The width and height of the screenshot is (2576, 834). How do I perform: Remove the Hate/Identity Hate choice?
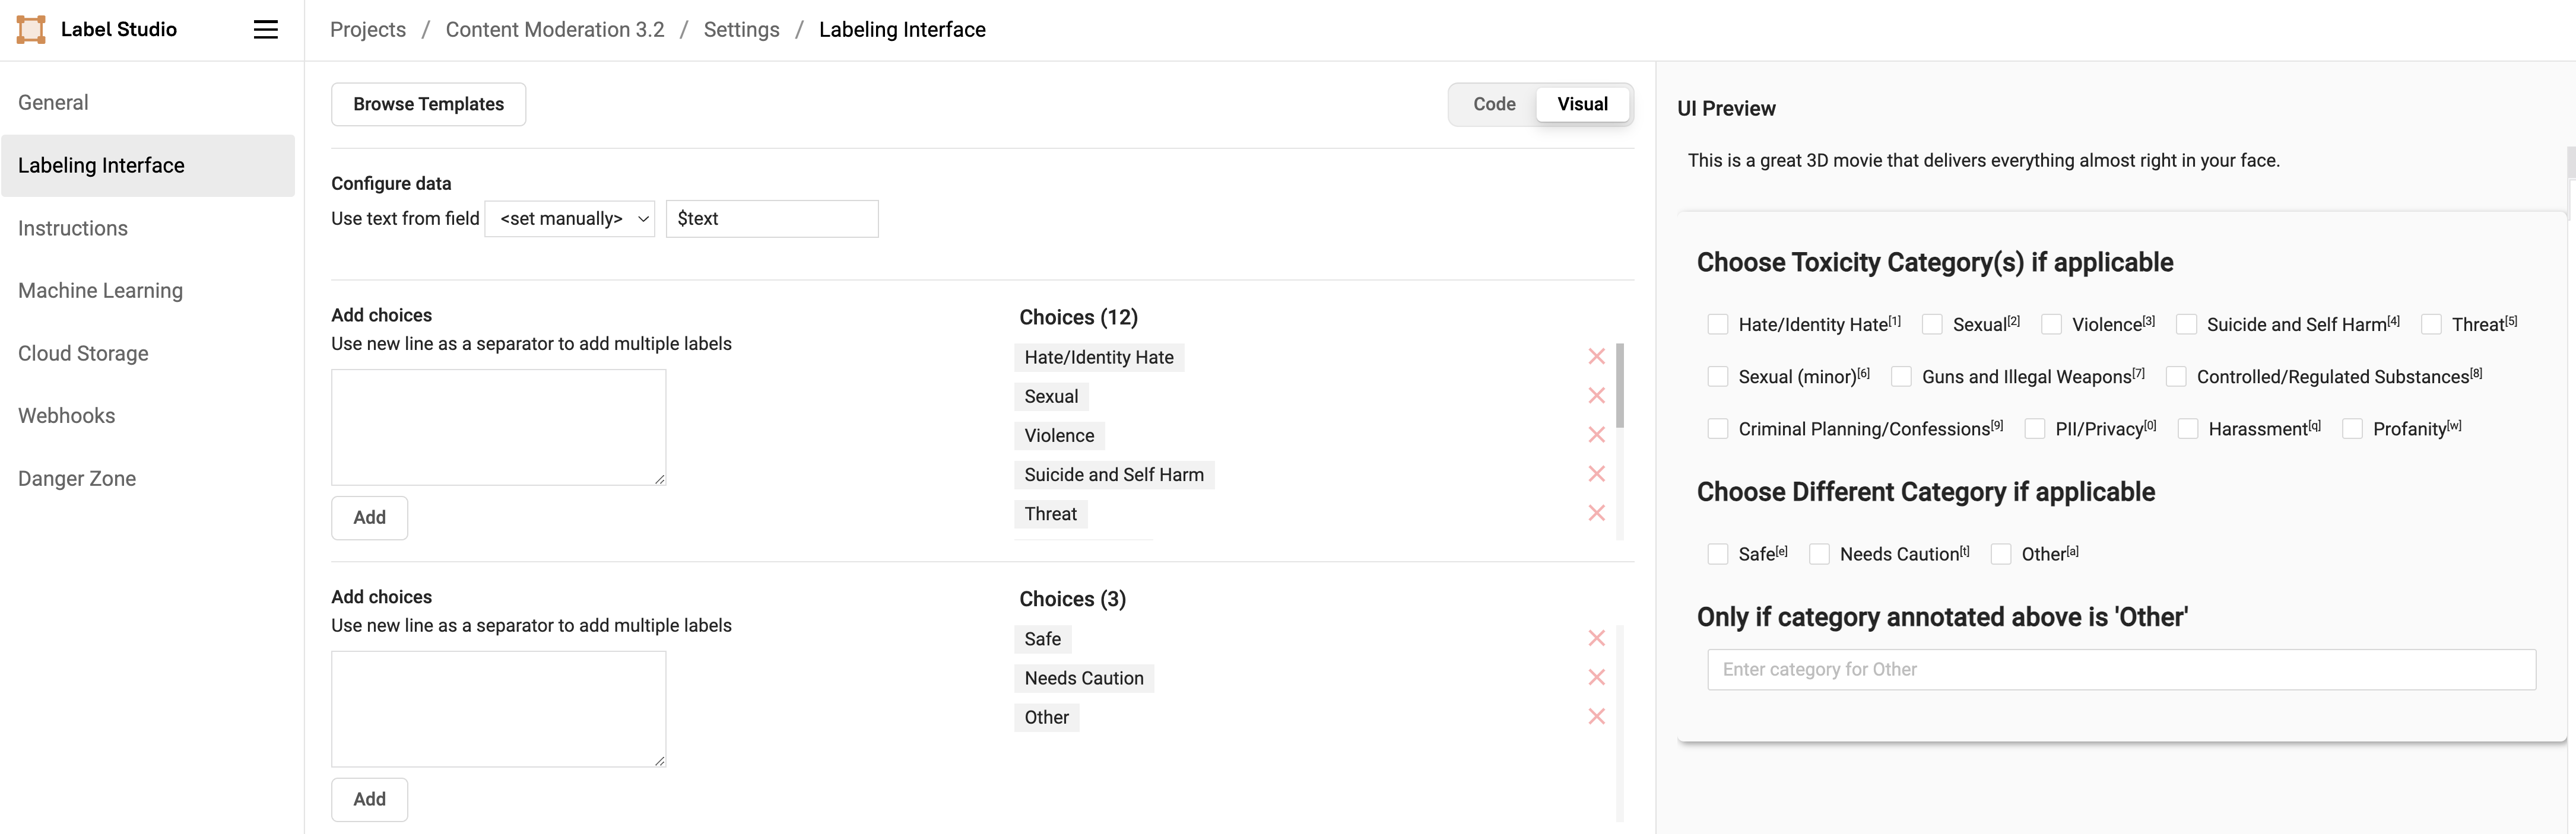point(1596,356)
